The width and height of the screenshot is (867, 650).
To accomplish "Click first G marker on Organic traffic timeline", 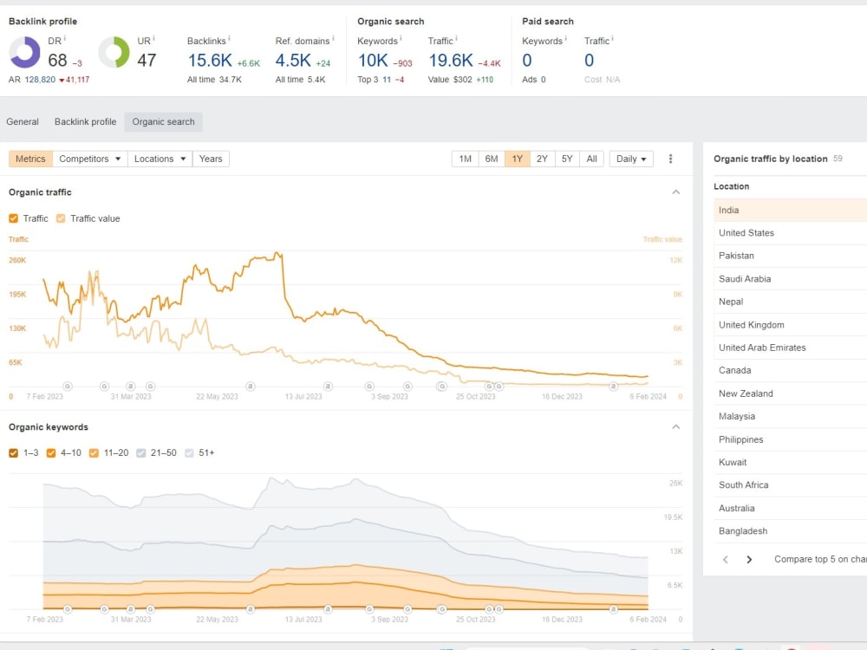I will 68,386.
